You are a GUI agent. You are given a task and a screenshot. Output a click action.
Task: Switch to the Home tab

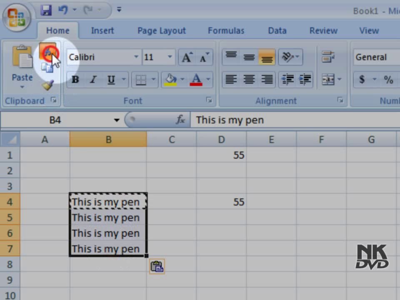(57, 30)
